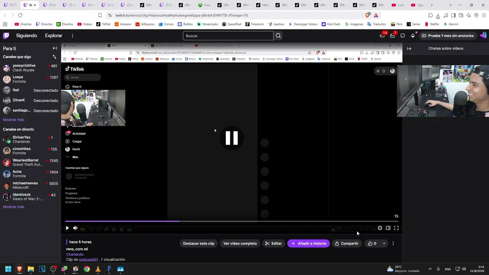Open bookmarks apps grid icon

click(5, 24)
